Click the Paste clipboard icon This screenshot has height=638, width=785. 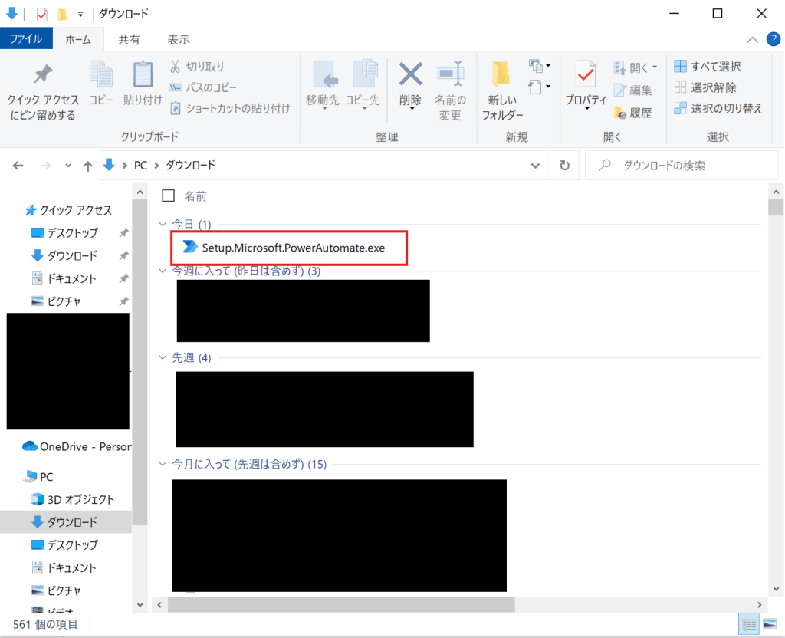click(143, 75)
